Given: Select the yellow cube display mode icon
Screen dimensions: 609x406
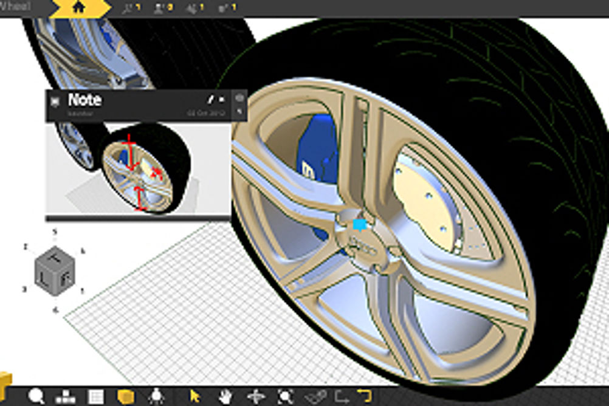Looking at the screenshot, I should tap(125, 397).
